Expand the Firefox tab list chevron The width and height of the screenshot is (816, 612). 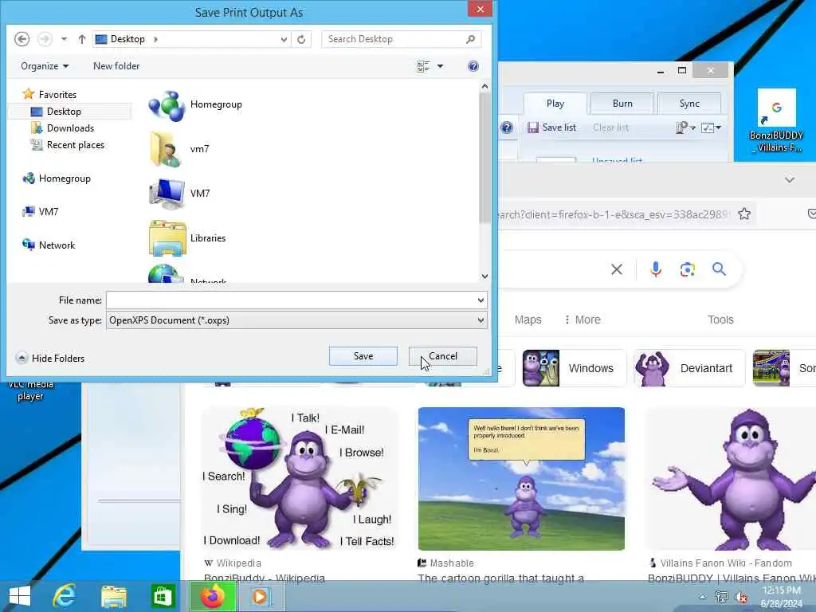[x=790, y=180]
